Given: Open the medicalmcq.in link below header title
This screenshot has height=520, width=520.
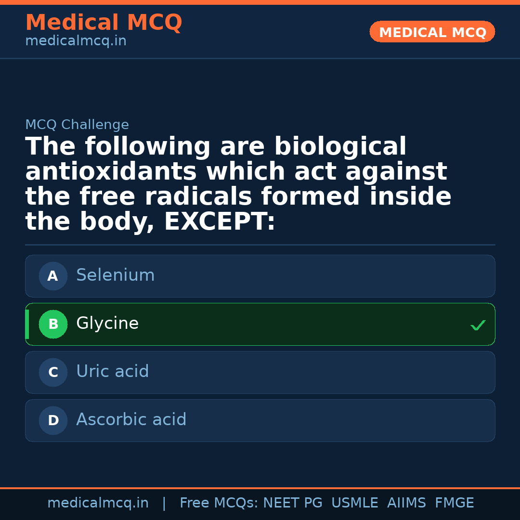Looking at the screenshot, I should point(76,41).
